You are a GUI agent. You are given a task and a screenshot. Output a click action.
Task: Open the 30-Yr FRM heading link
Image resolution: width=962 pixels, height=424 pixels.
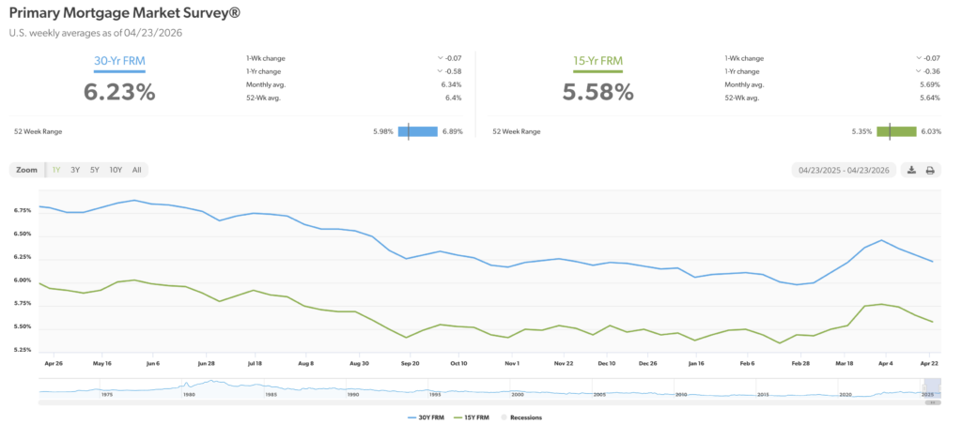[119, 63]
